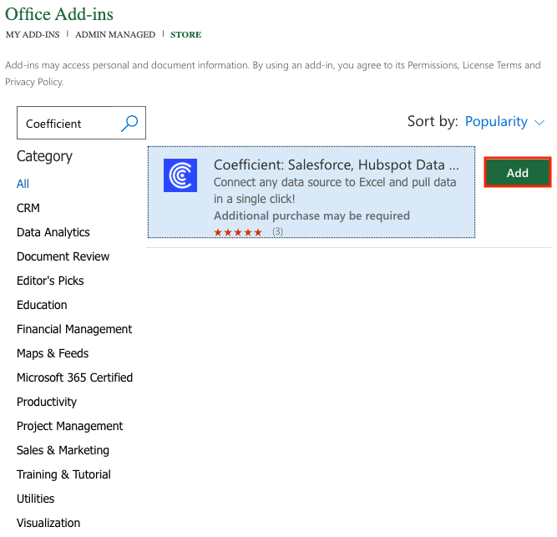557x537 pixels.
Task: Click the Coefficient description 'Connect any data source'
Action: [335, 190]
